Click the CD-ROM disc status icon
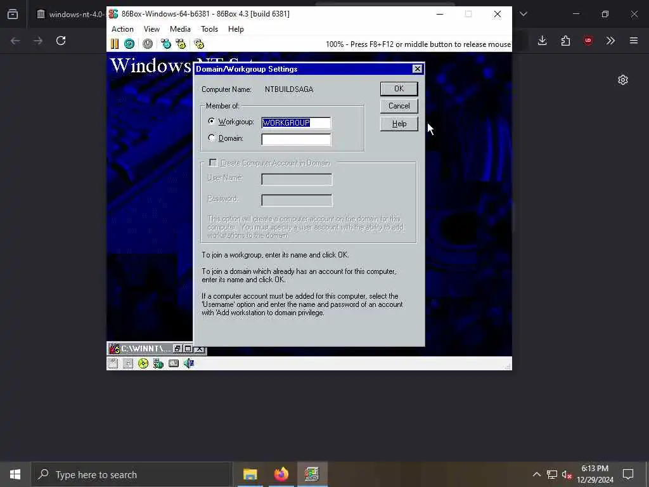 (143, 363)
